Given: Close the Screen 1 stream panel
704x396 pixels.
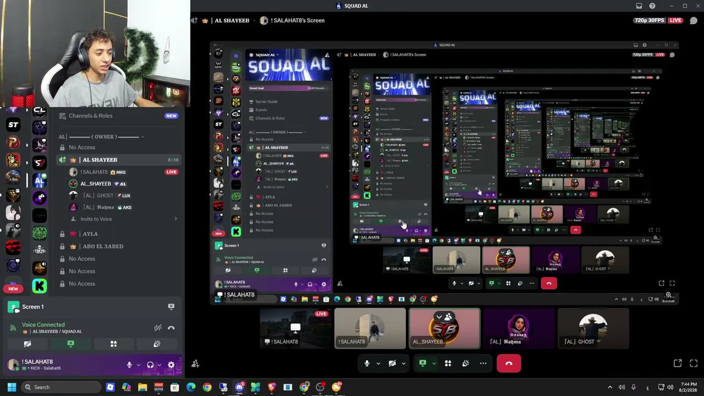Looking at the screenshot, I should point(171,307).
